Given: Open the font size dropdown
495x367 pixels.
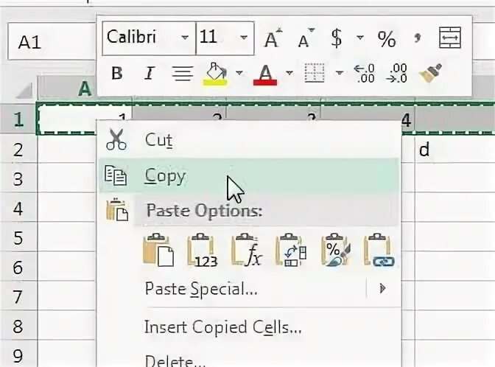Looking at the screenshot, I should [244, 37].
